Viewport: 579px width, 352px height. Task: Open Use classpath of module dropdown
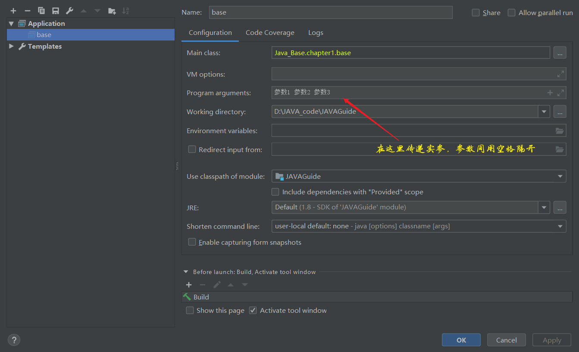(x=560, y=176)
